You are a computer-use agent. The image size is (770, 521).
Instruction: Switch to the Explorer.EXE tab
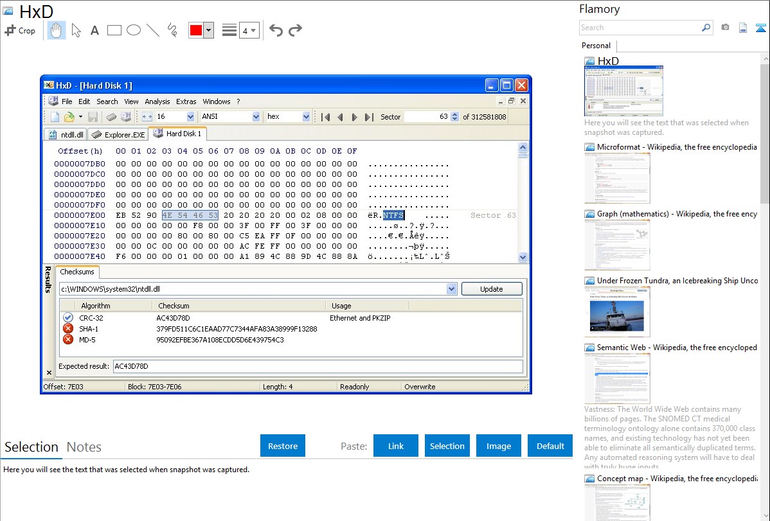tap(118, 134)
